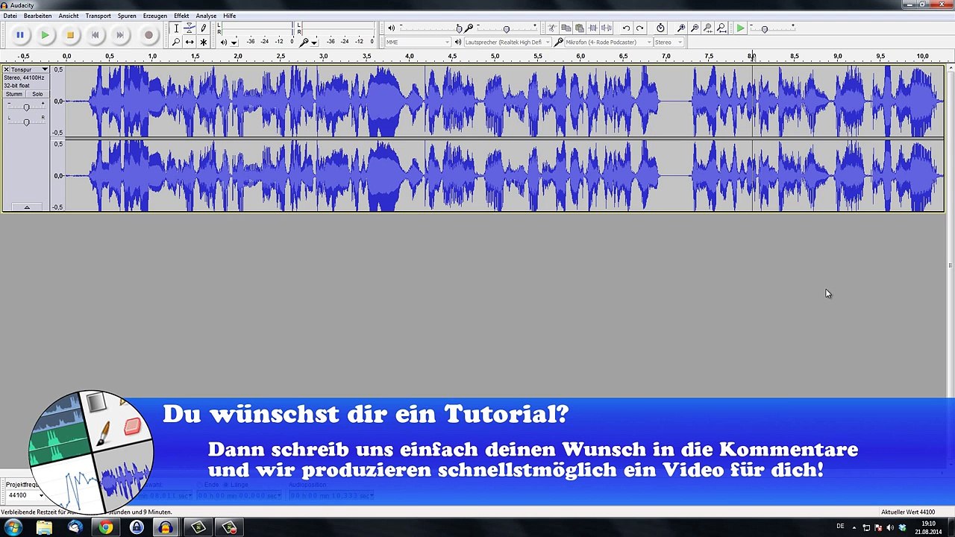
Task: Open the Effekt menu
Action: [x=181, y=16]
